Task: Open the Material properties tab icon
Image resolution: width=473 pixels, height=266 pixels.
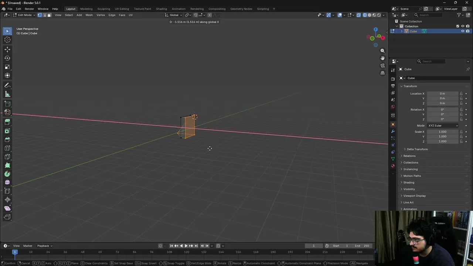Action: [393, 166]
